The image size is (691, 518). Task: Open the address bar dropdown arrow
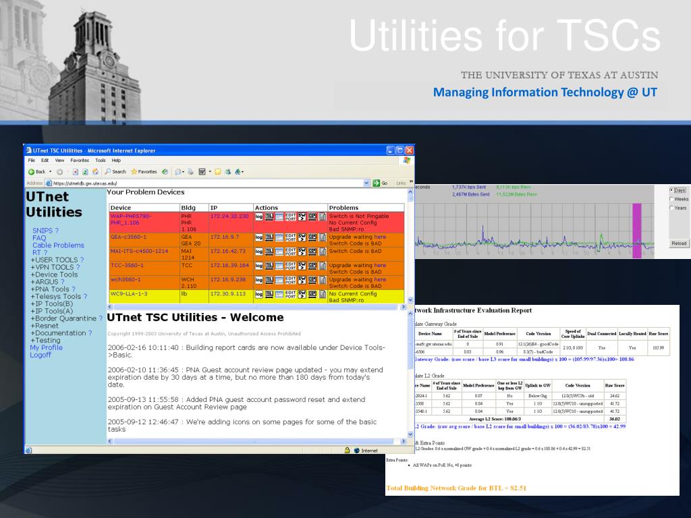[366, 183]
